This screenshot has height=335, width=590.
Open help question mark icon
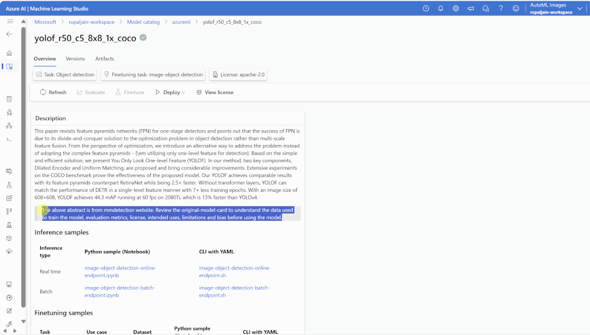[x=501, y=8]
